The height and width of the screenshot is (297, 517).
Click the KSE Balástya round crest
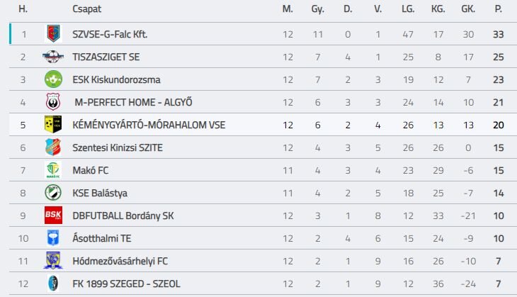(x=53, y=193)
